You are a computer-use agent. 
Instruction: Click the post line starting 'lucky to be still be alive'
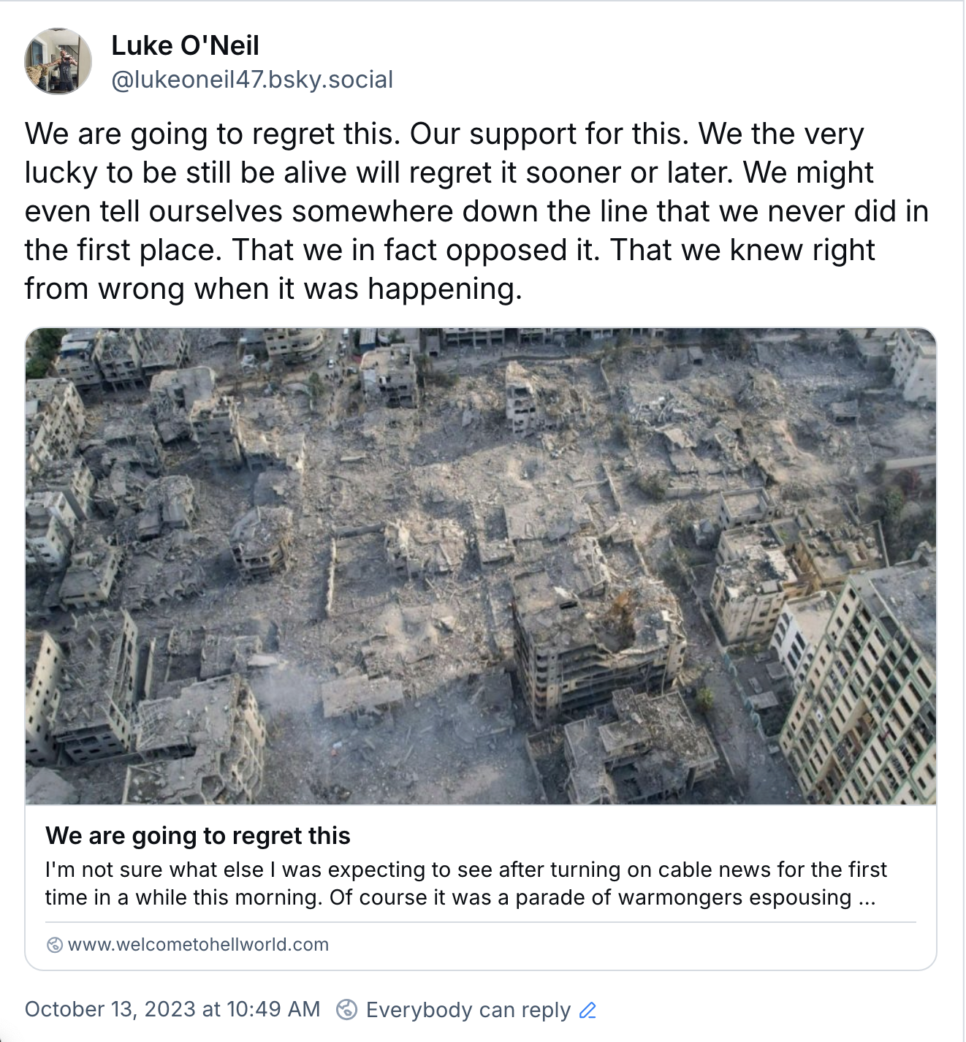point(449,173)
